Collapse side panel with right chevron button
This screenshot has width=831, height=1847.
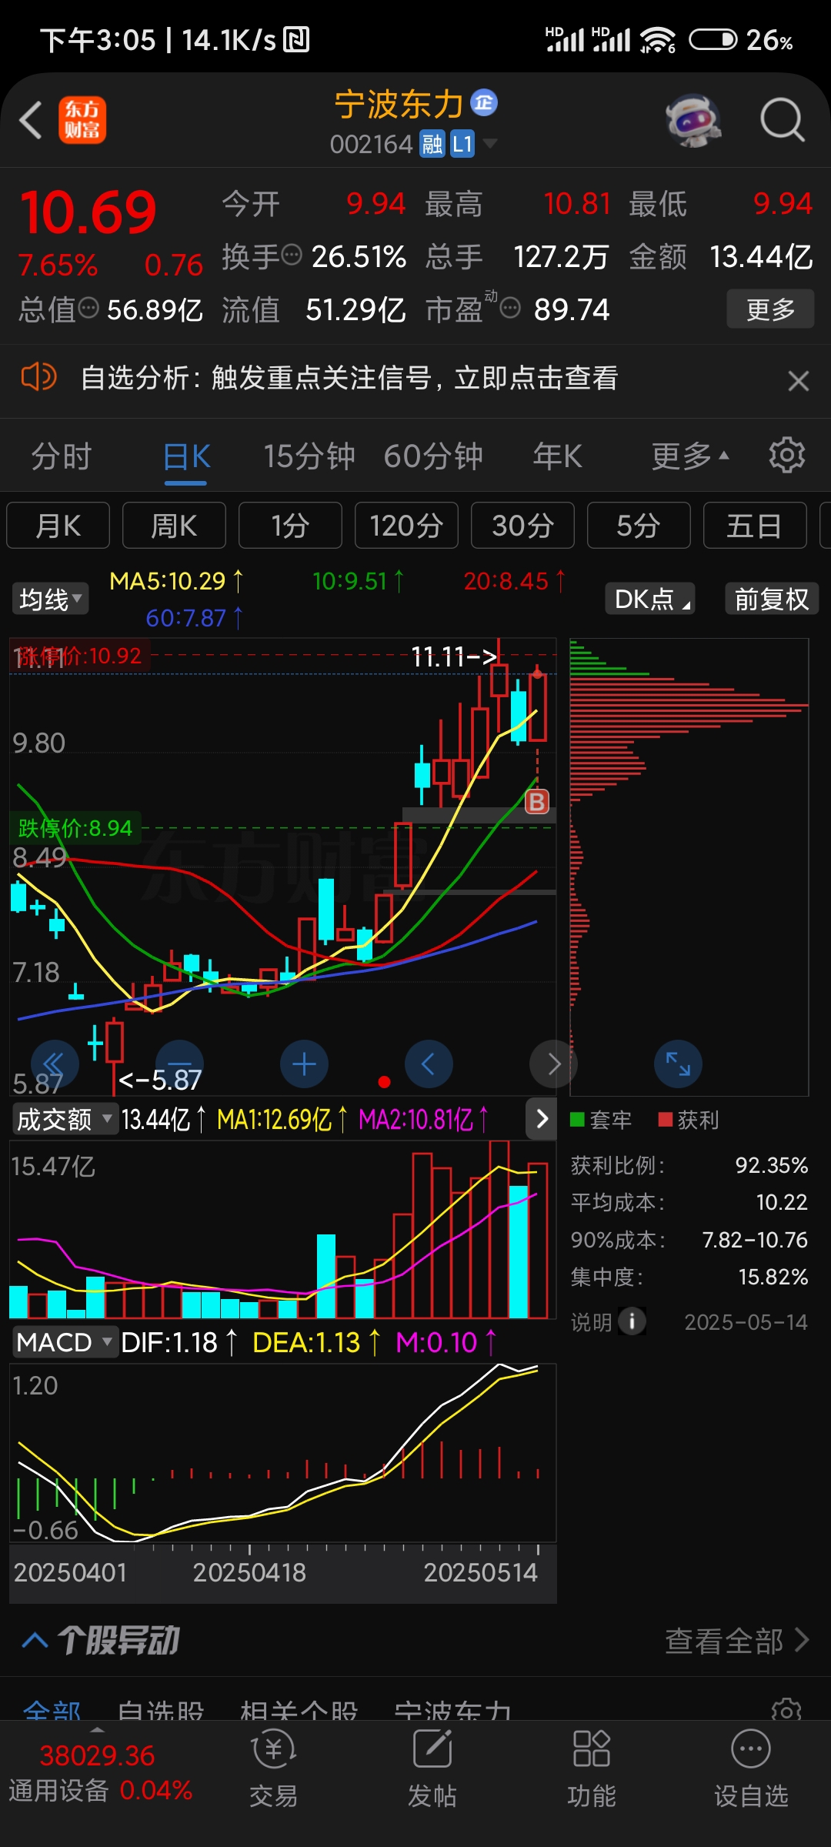click(x=542, y=1119)
